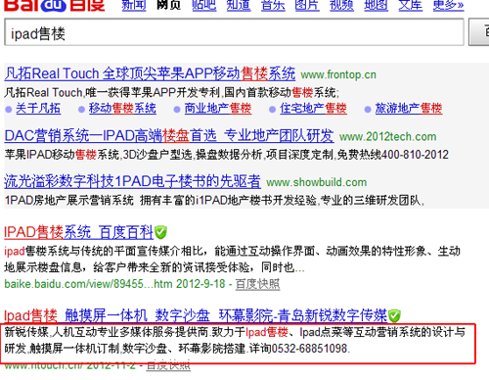Image resolution: width=489 pixels, height=380 pixels.
Task: Open the 文库 (Wenku) tab
Action: pyautogui.click(x=411, y=5)
